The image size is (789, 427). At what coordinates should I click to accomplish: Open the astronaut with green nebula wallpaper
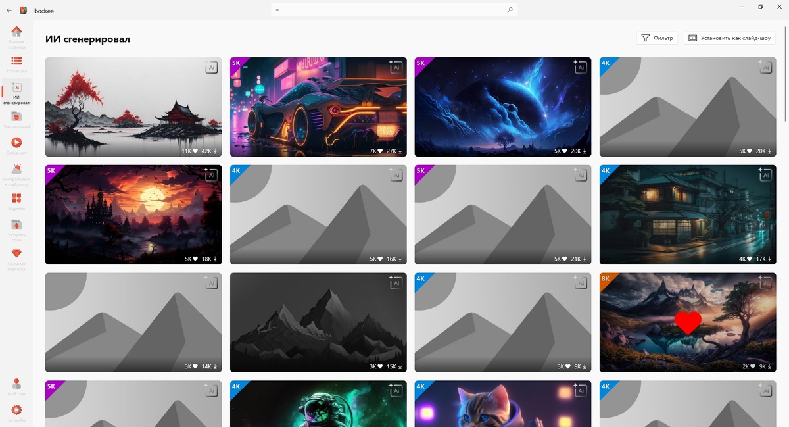pyautogui.click(x=318, y=403)
